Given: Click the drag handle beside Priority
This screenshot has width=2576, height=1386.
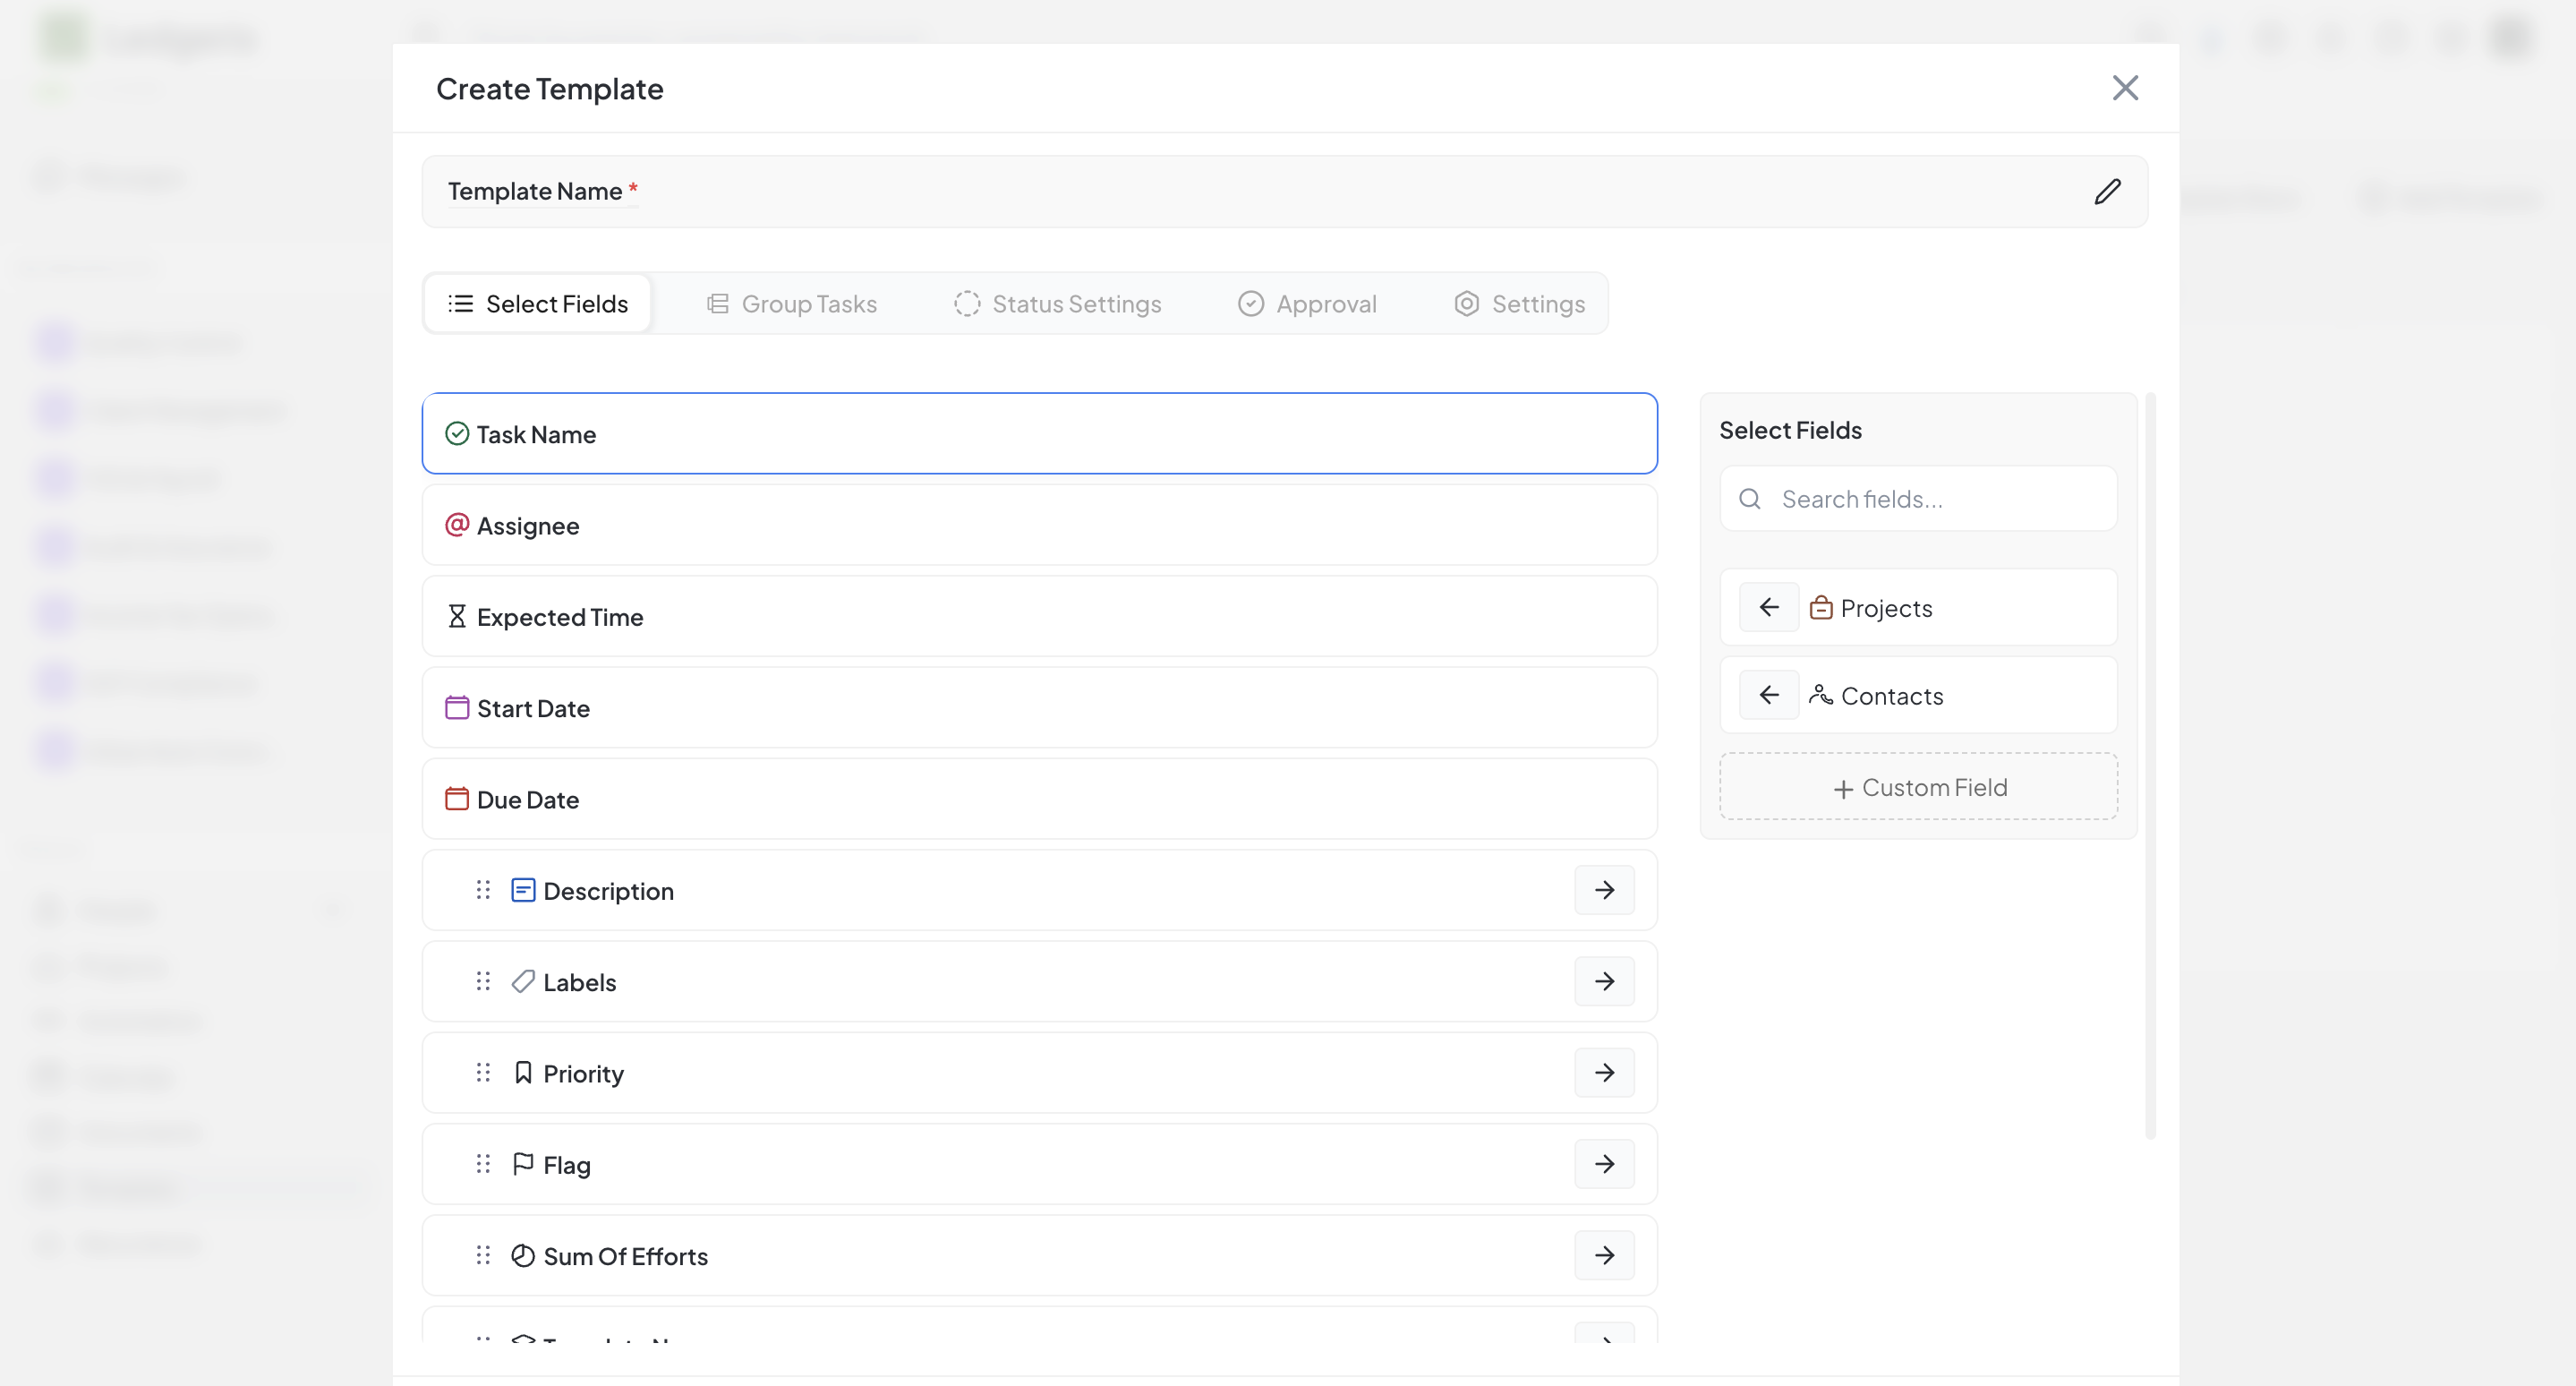Looking at the screenshot, I should click(x=483, y=1072).
